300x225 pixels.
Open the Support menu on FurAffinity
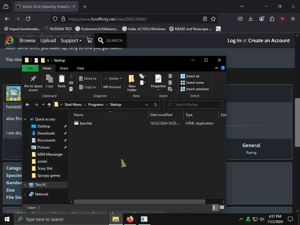coord(71,40)
